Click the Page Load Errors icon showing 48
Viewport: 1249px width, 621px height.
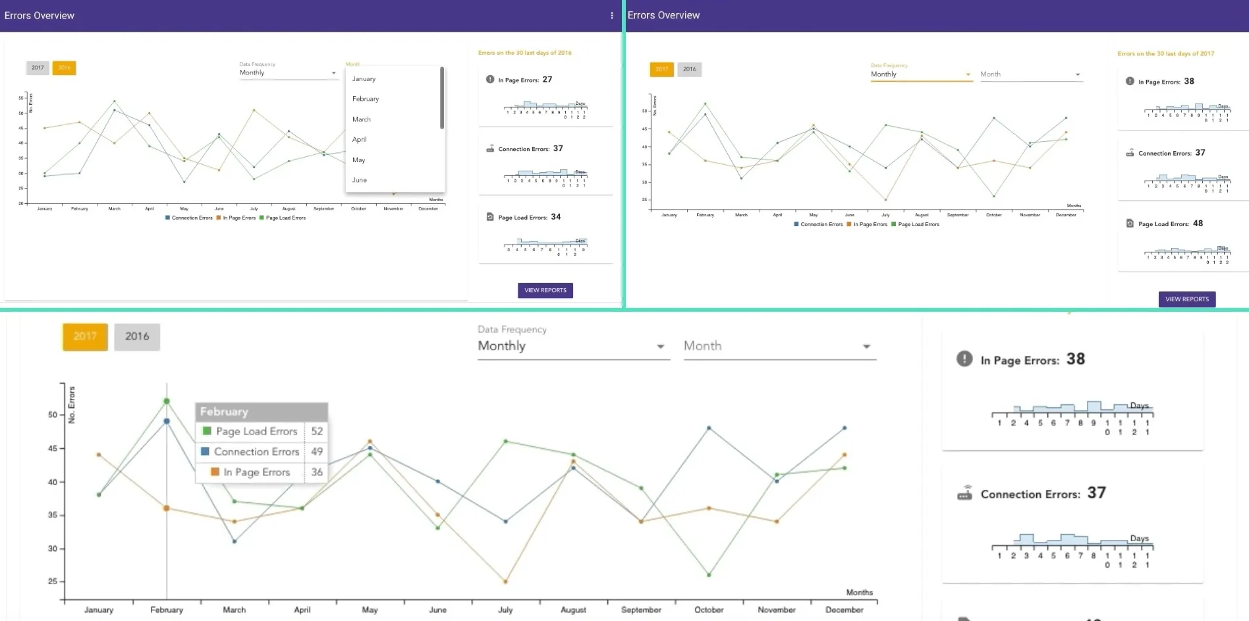pos(1128,223)
